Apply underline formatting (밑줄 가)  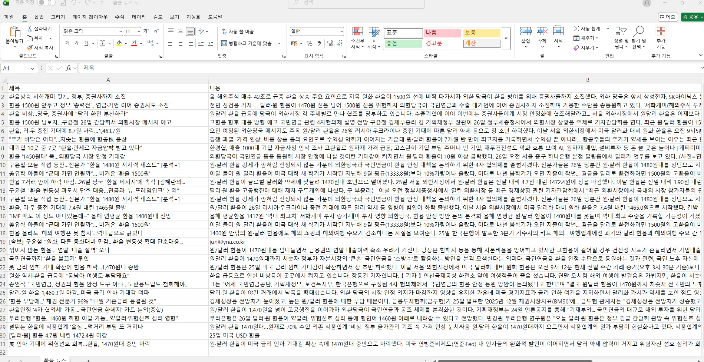click(x=86, y=43)
